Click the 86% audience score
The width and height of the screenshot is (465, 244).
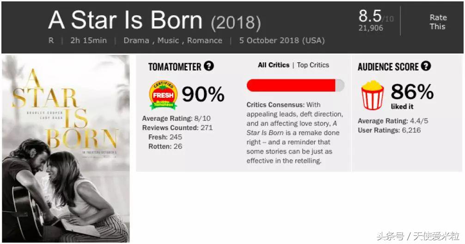(412, 92)
